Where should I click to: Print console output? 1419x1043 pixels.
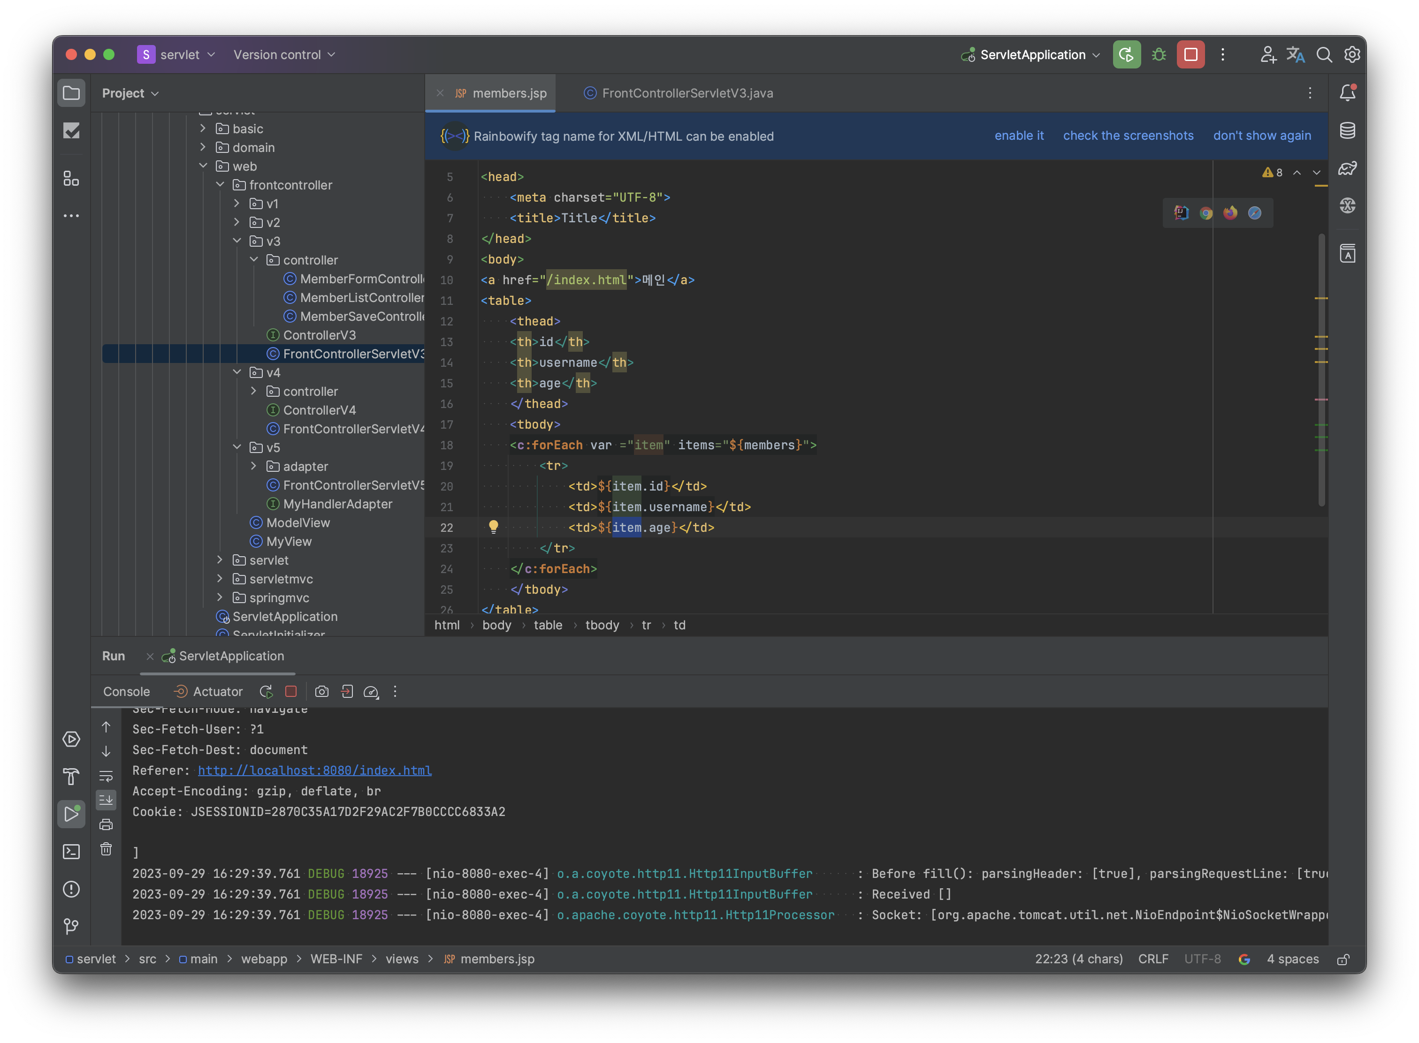(x=106, y=824)
